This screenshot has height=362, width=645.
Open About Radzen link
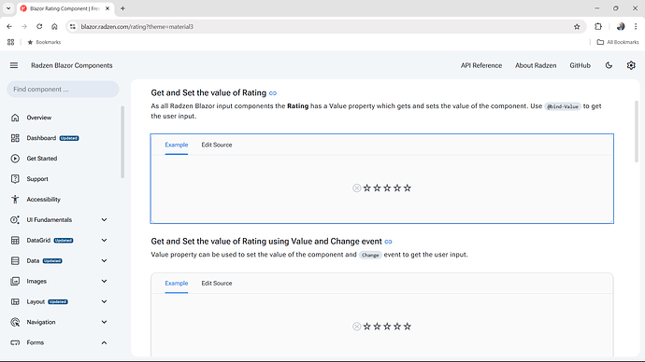tap(536, 65)
